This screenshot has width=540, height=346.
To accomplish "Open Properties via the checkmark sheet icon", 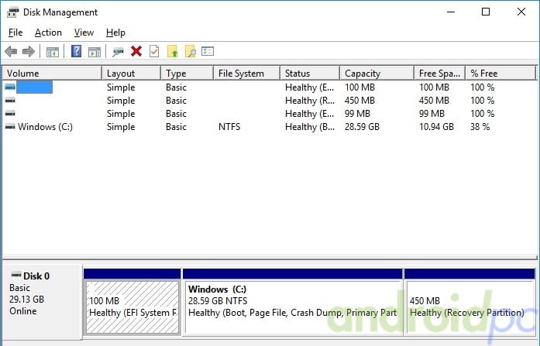I will [154, 51].
